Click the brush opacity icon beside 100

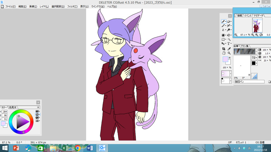pos(259,50)
